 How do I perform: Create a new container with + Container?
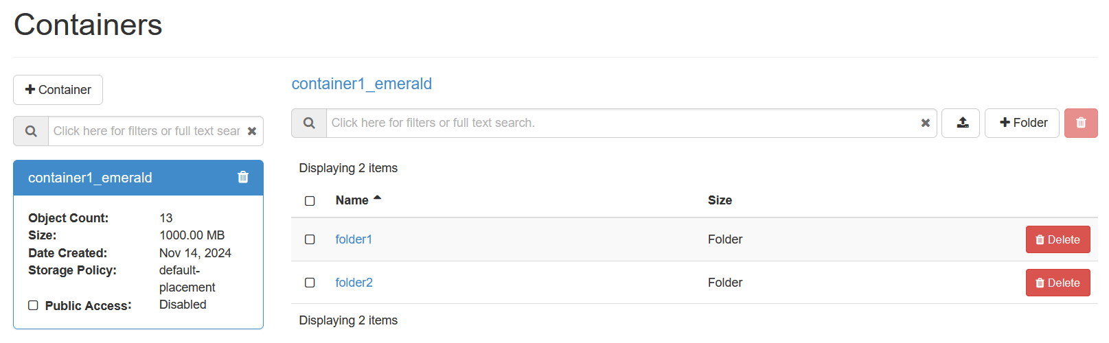coord(58,90)
